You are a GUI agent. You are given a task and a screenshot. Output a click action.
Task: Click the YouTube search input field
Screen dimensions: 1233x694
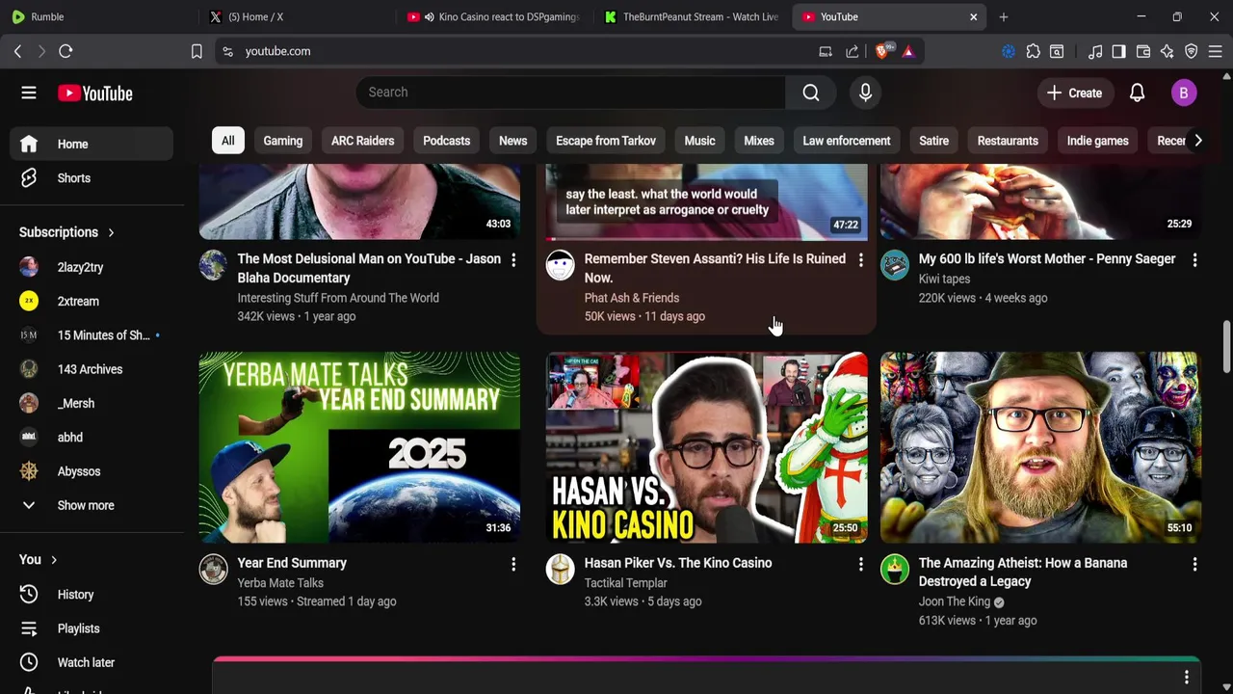point(570,93)
